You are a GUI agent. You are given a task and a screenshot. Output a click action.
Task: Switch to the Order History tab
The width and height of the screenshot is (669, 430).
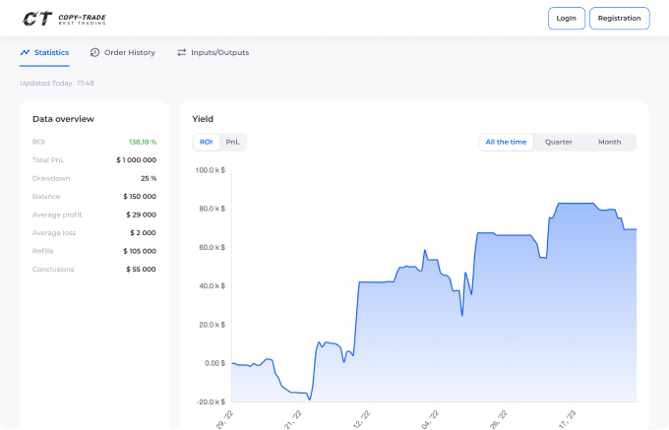[x=129, y=52]
